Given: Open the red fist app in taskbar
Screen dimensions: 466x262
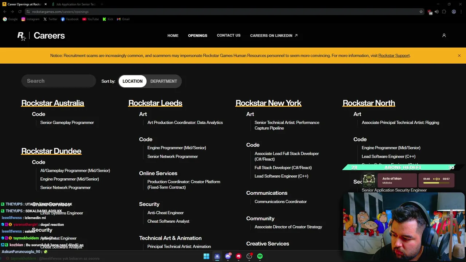Looking at the screenshot, I should pyautogui.click(x=238, y=256).
